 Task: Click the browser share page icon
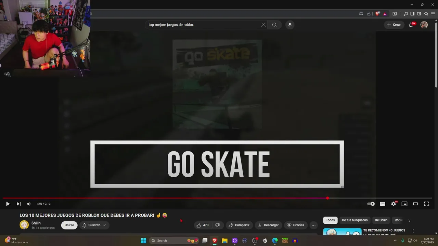[369, 14]
